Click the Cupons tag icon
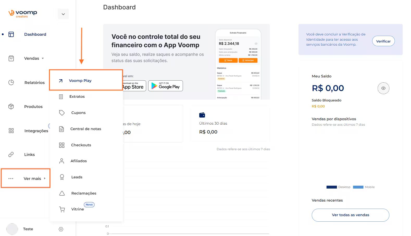The image size is (411, 236). point(62,113)
